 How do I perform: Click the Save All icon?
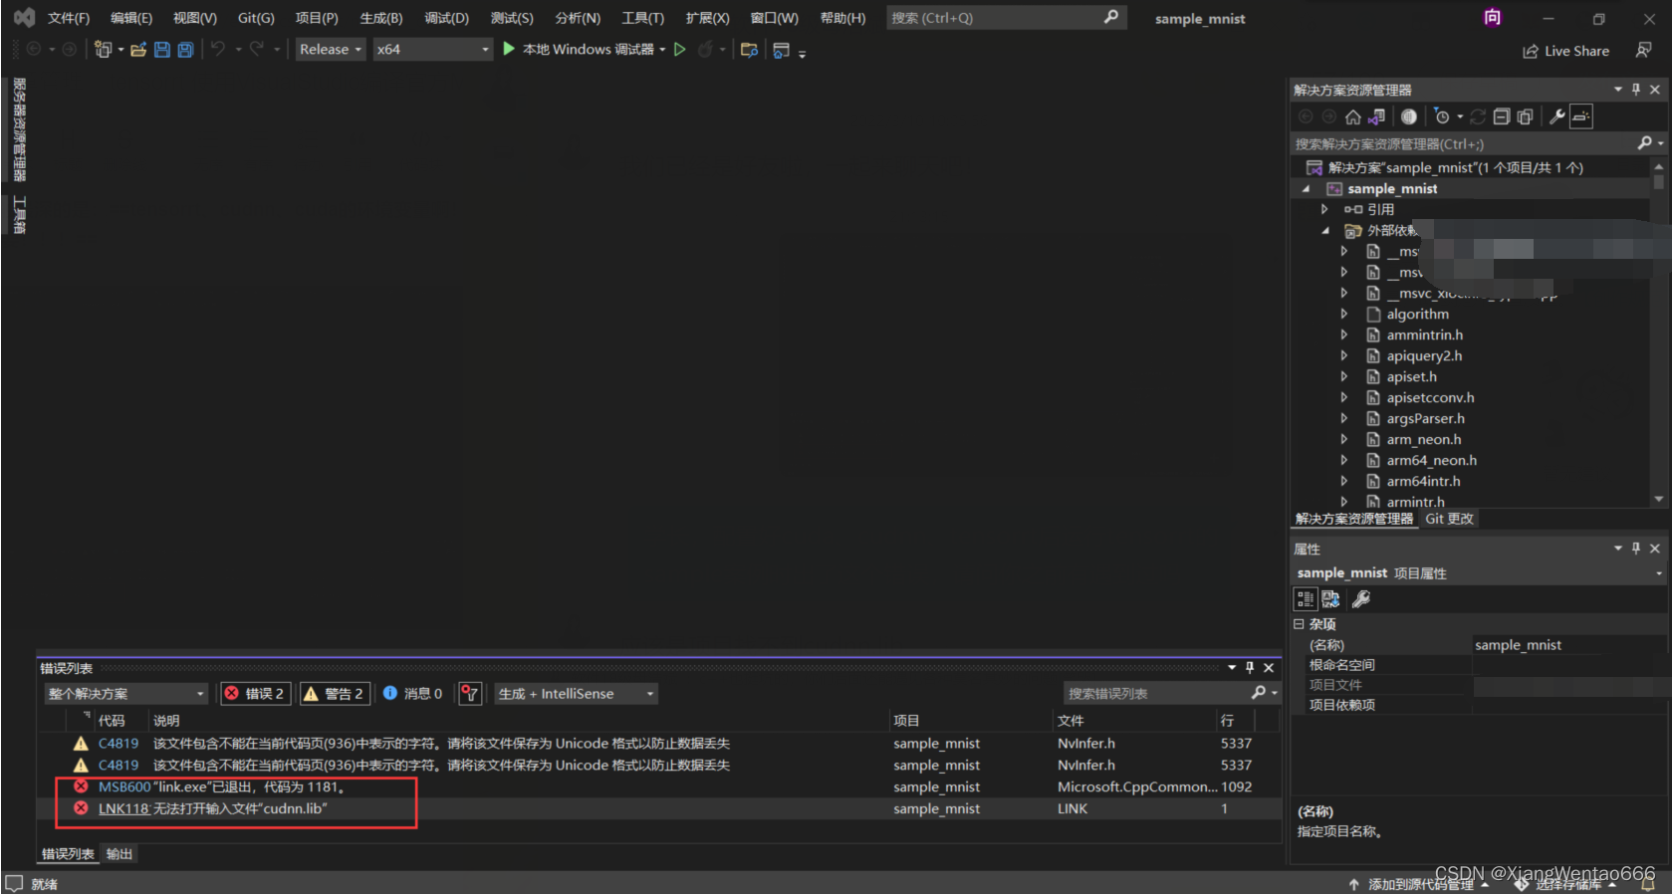tap(185, 49)
